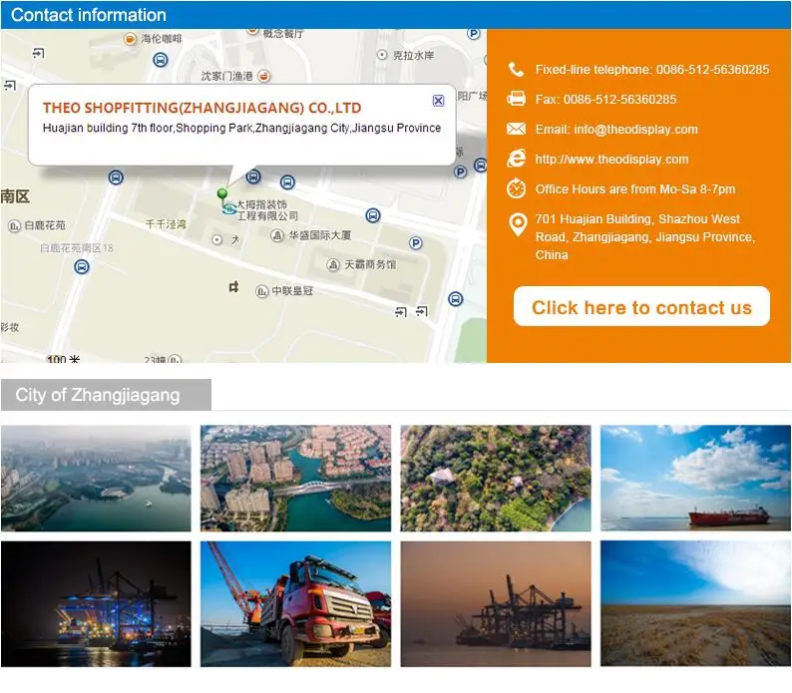Screen dimensions: 792x693
Task: Click the telephone icon in contact panel
Action: (x=516, y=70)
